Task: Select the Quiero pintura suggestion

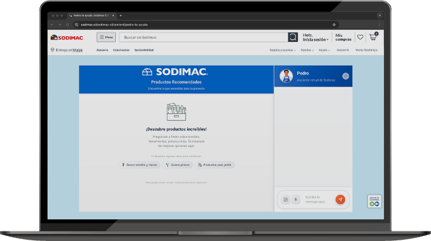Action: (x=178, y=165)
